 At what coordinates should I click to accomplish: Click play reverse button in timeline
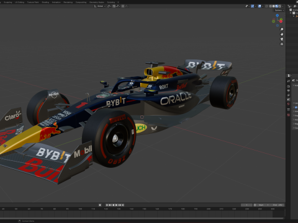coord(114,205)
